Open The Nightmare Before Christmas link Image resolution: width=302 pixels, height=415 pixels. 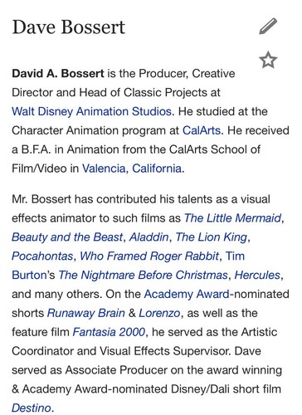[x=143, y=275]
